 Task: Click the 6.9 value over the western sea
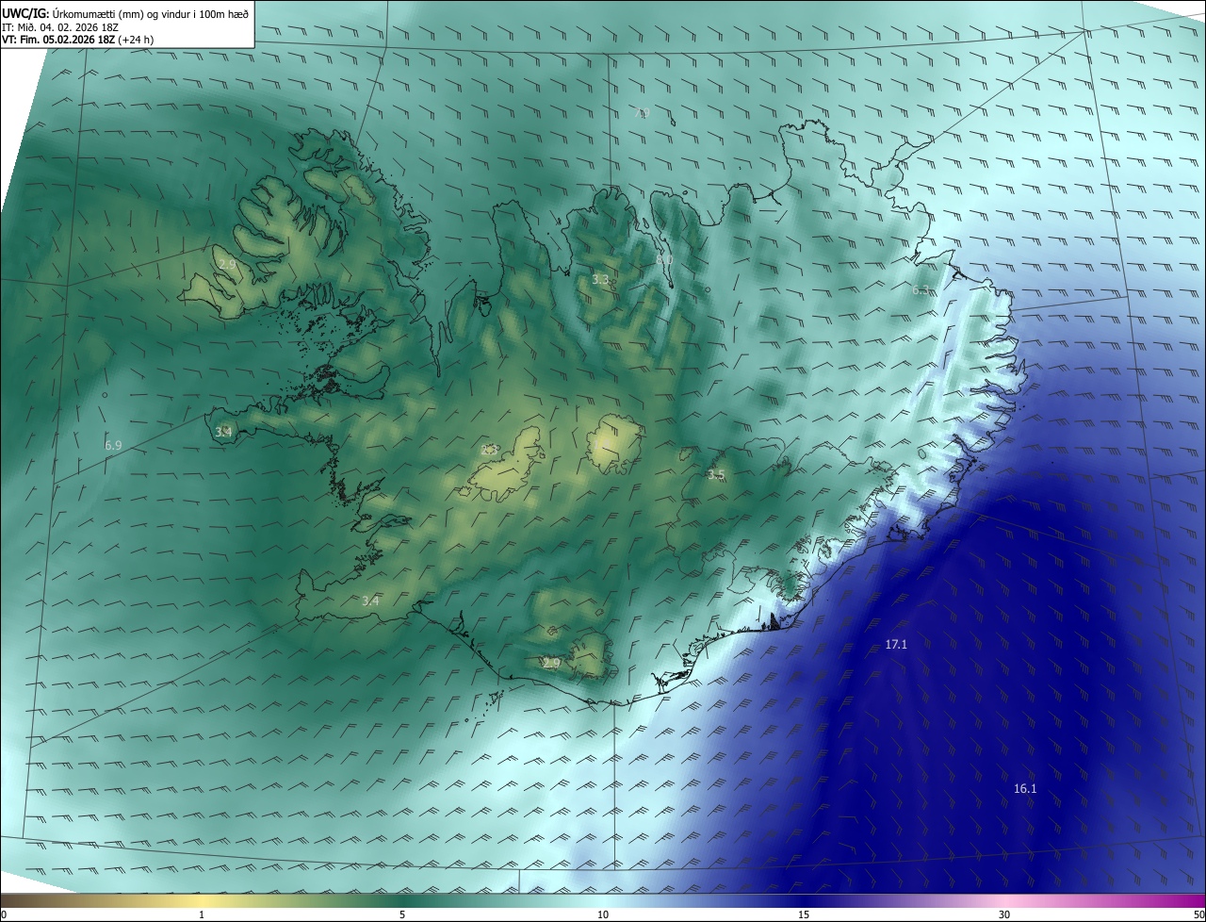coord(113,444)
